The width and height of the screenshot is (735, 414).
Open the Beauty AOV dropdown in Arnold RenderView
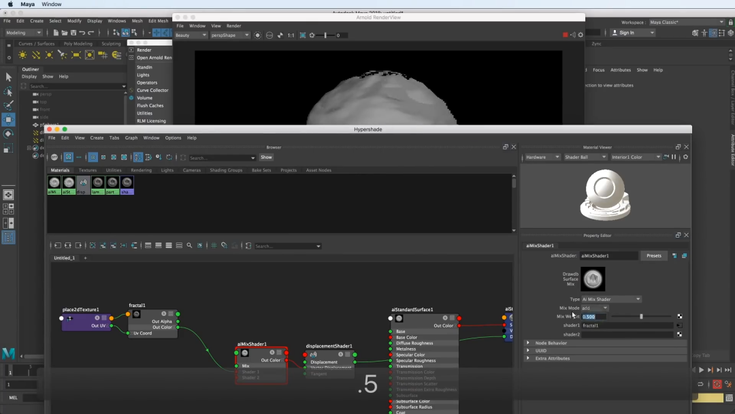pyautogui.click(x=191, y=35)
